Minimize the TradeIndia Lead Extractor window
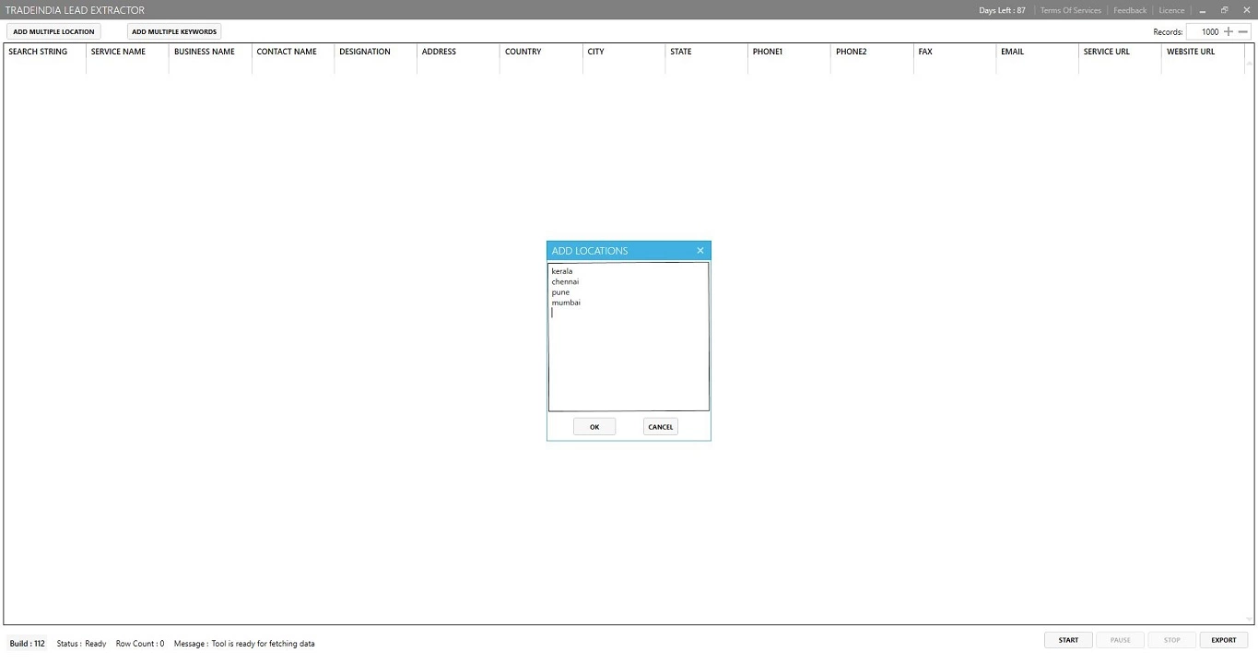The image size is (1258, 664). pos(1203,10)
